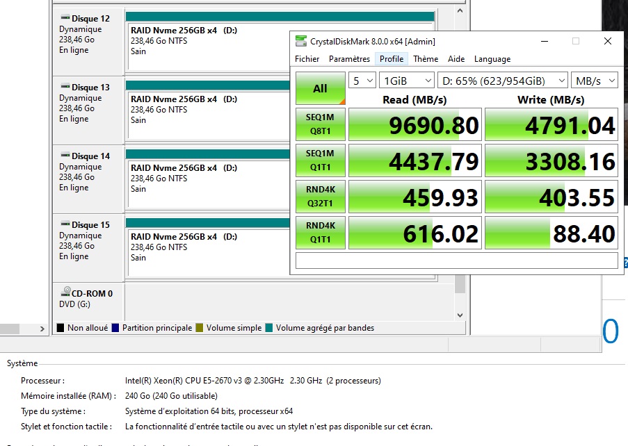This screenshot has height=446, width=628.
Task: Click the SEQ1M Q1T1 read result 4437.79
Action: point(415,160)
